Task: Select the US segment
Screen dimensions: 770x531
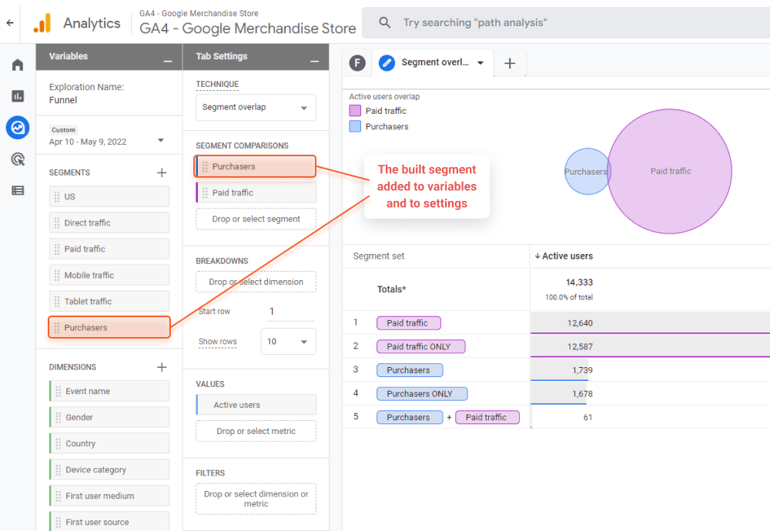Action: coord(109,196)
